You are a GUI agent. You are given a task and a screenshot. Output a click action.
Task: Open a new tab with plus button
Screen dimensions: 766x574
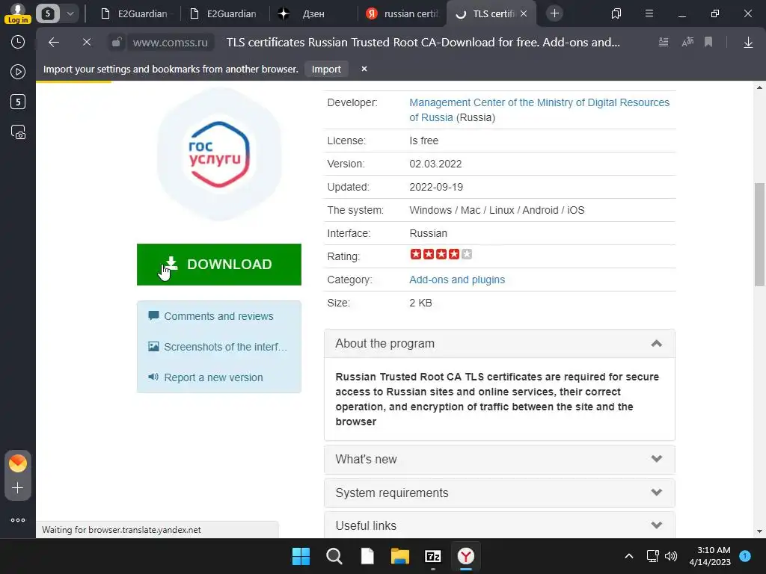[x=554, y=13]
